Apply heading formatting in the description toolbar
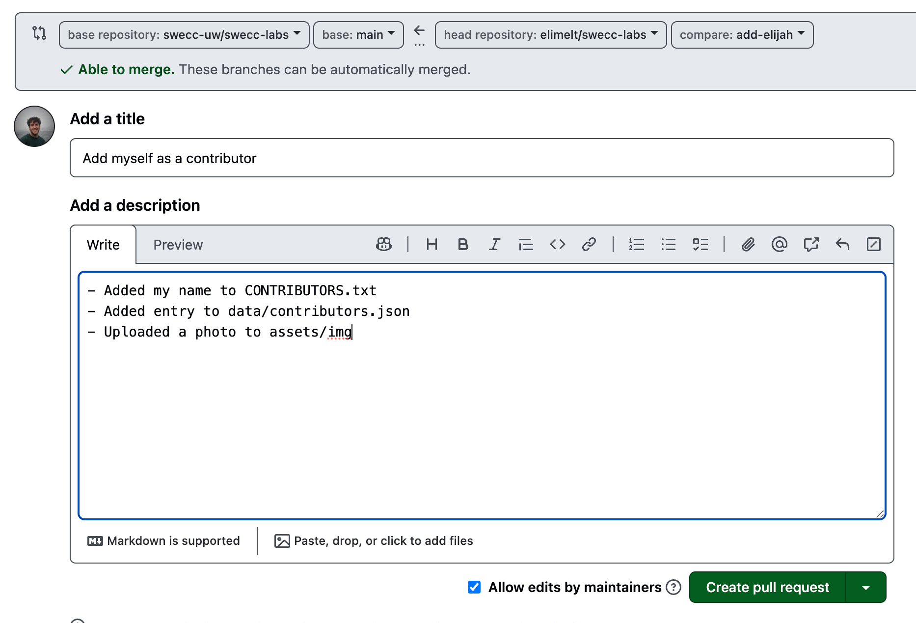This screenshot has width=916, height=623. tap(431, 244)
